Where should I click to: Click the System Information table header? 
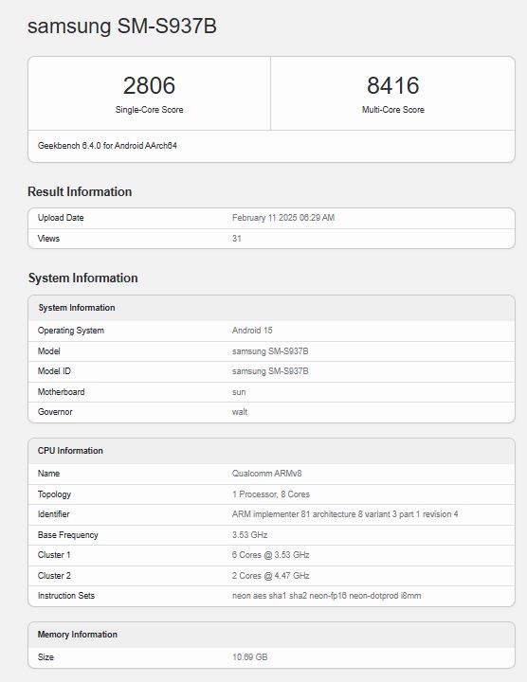click(x=271, y=308)
